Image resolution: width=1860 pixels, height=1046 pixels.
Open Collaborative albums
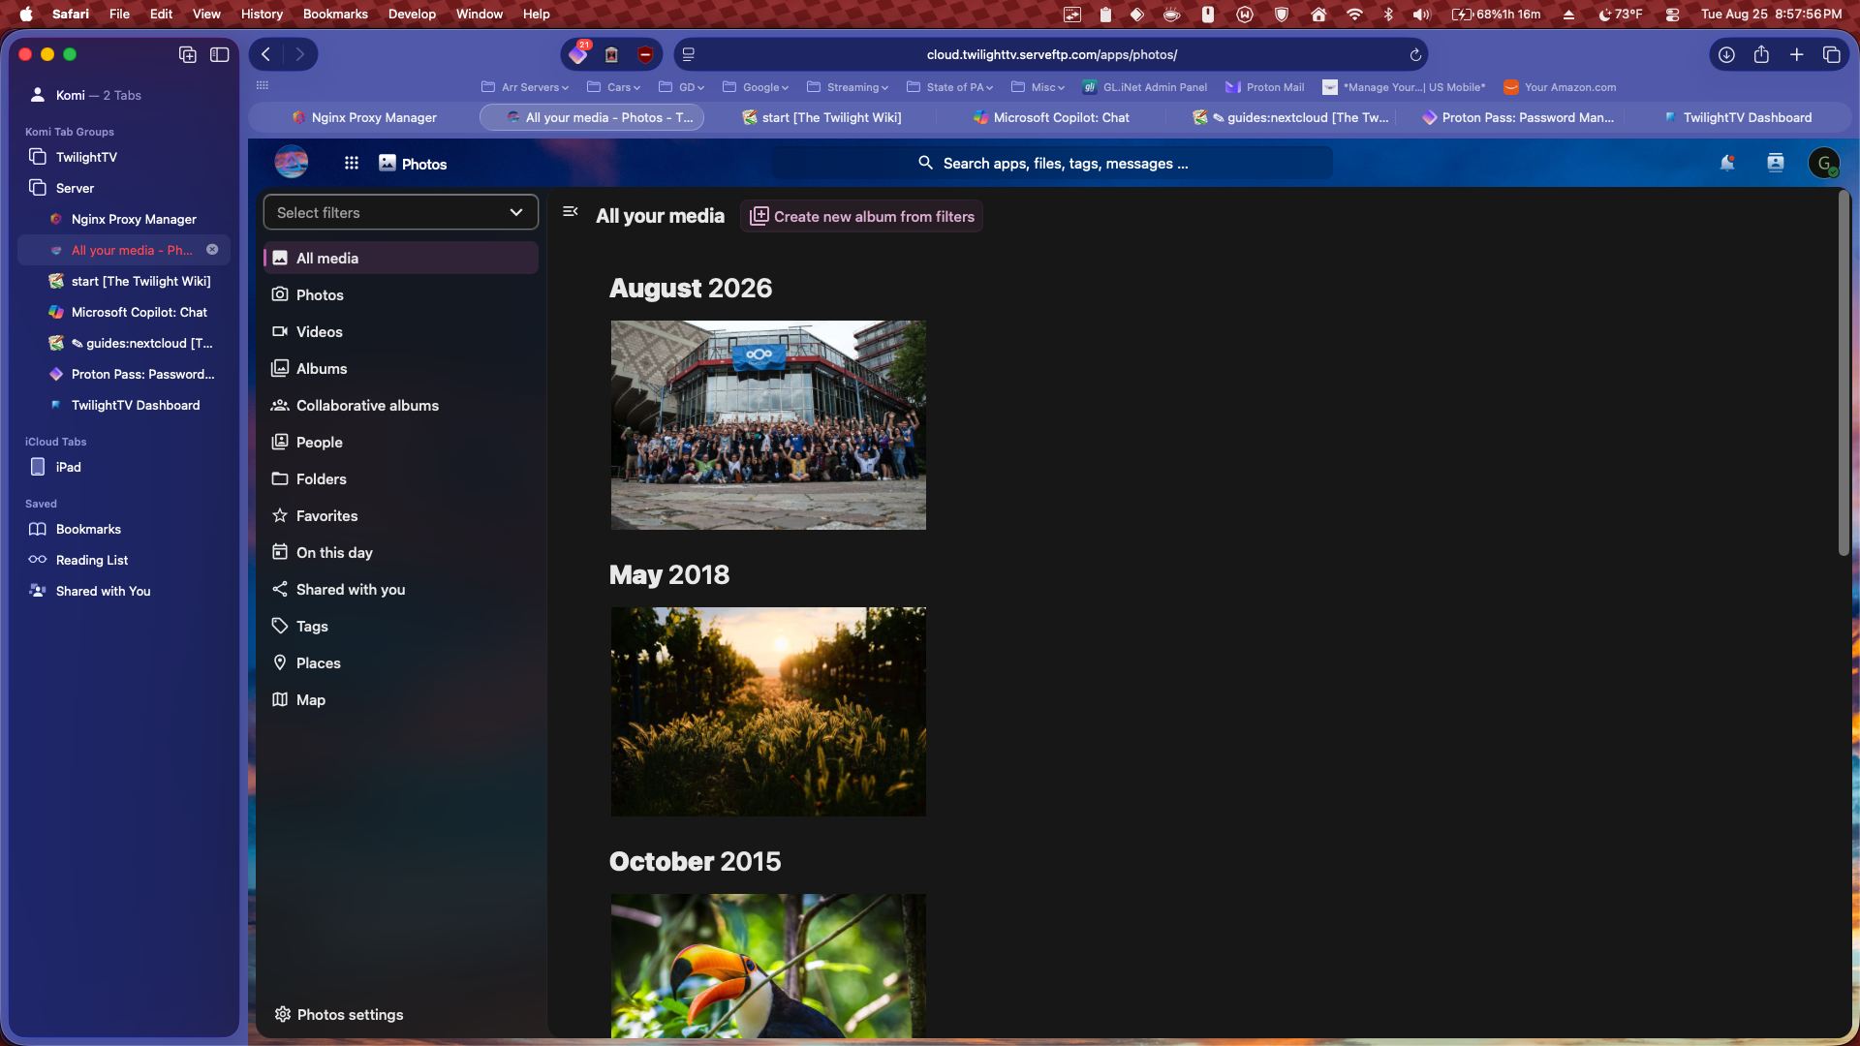(x=401, y=406)
